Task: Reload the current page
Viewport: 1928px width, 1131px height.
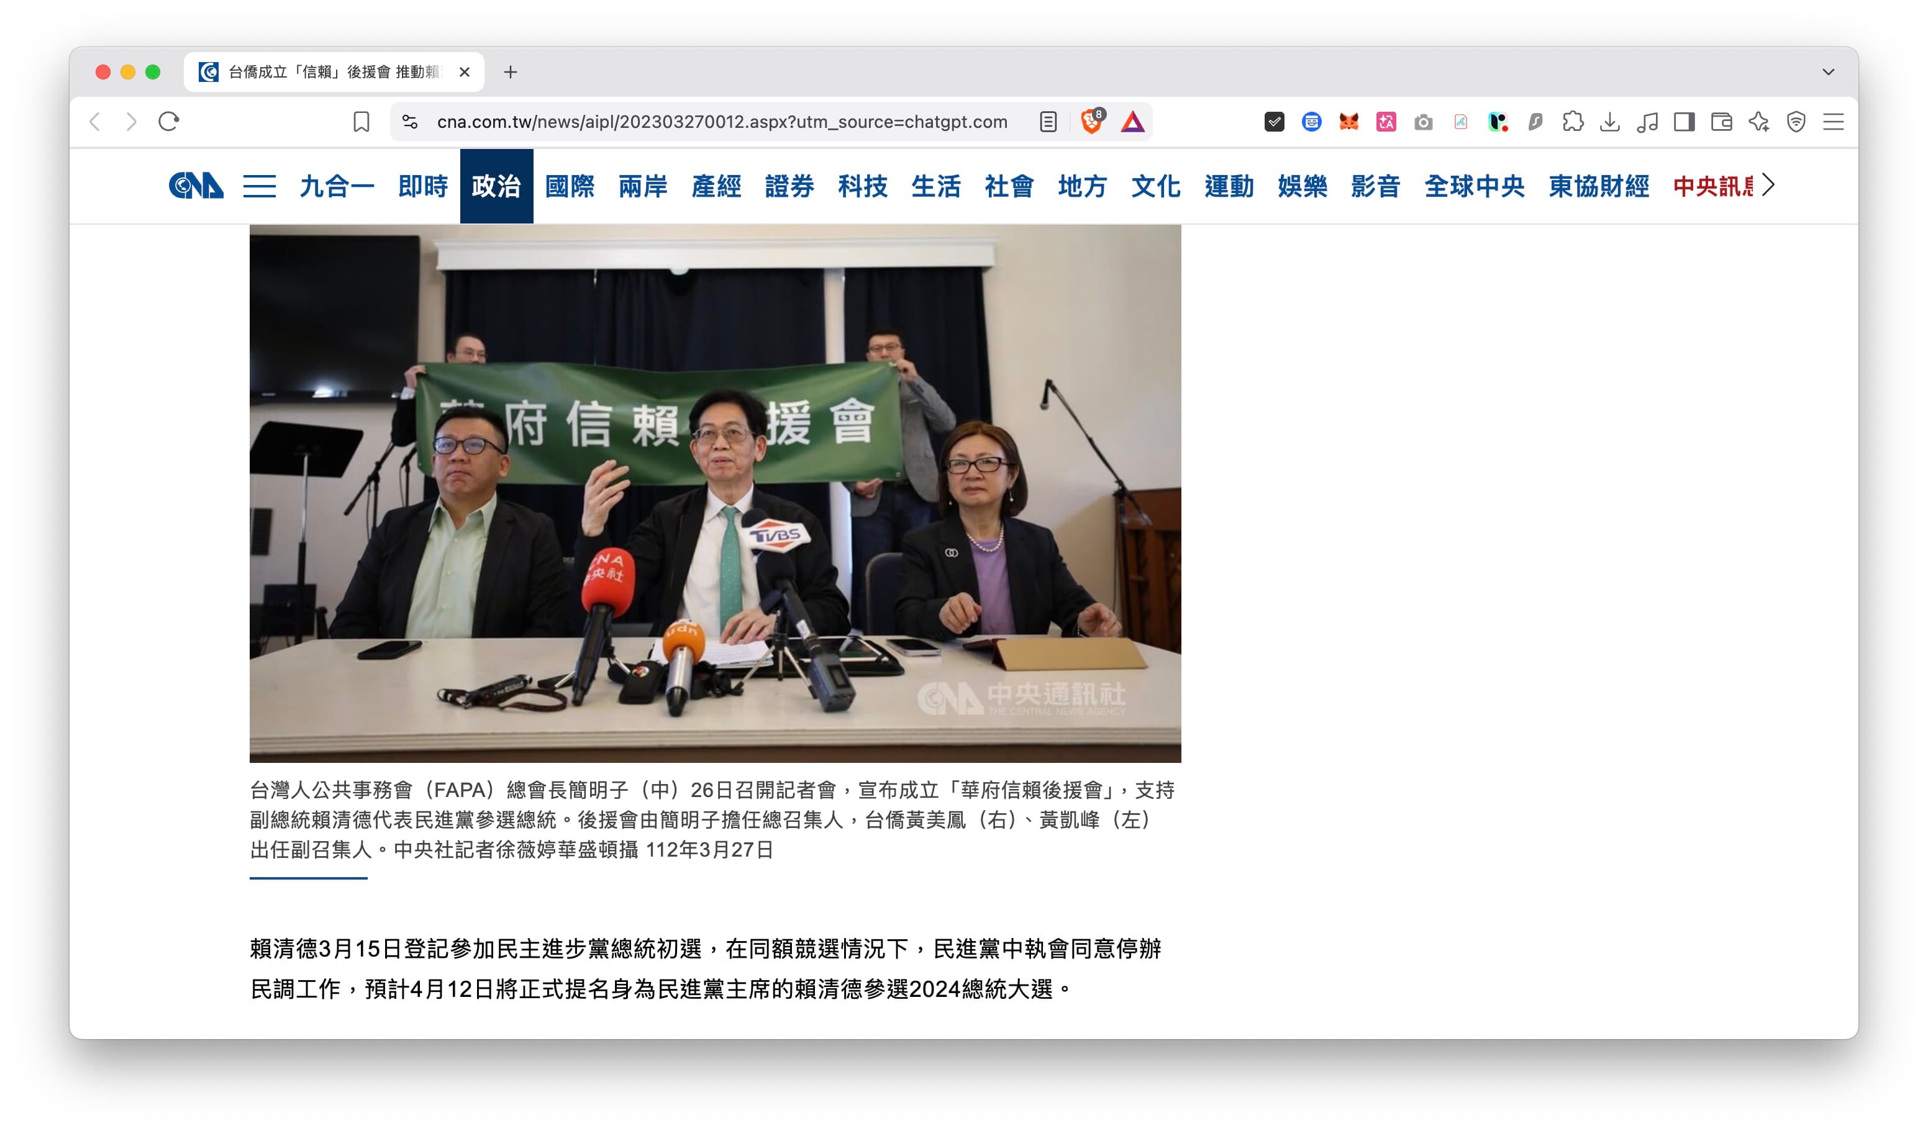Action: (168, 122)
